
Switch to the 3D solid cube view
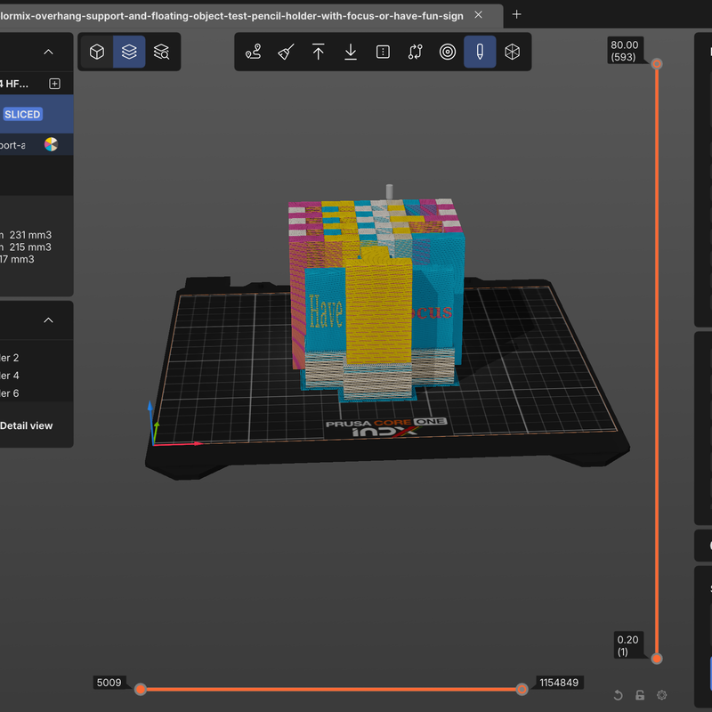pos(97,52)
